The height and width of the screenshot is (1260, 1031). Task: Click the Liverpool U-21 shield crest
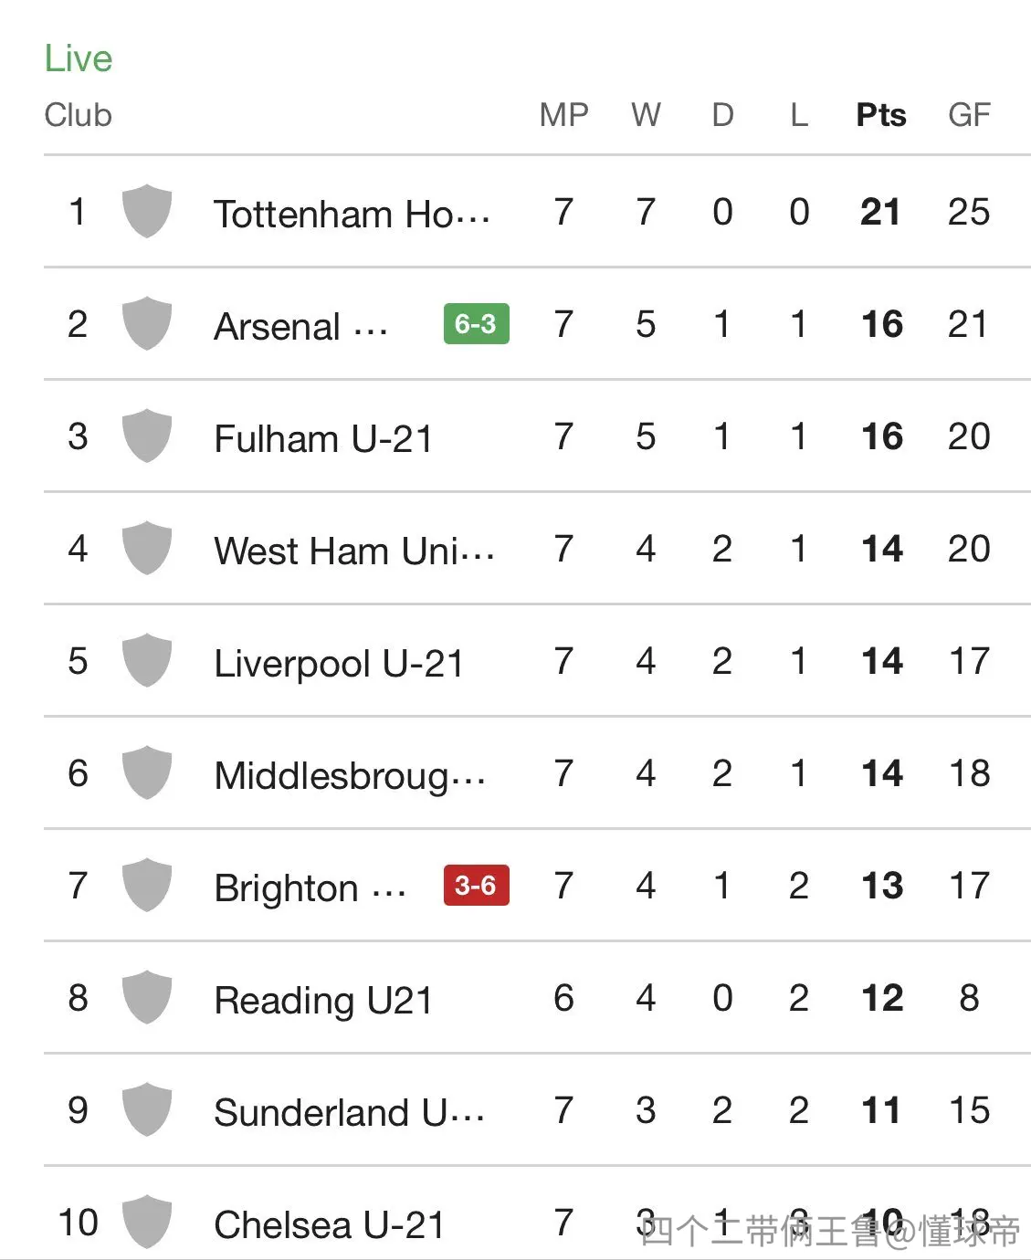(147, 660)
